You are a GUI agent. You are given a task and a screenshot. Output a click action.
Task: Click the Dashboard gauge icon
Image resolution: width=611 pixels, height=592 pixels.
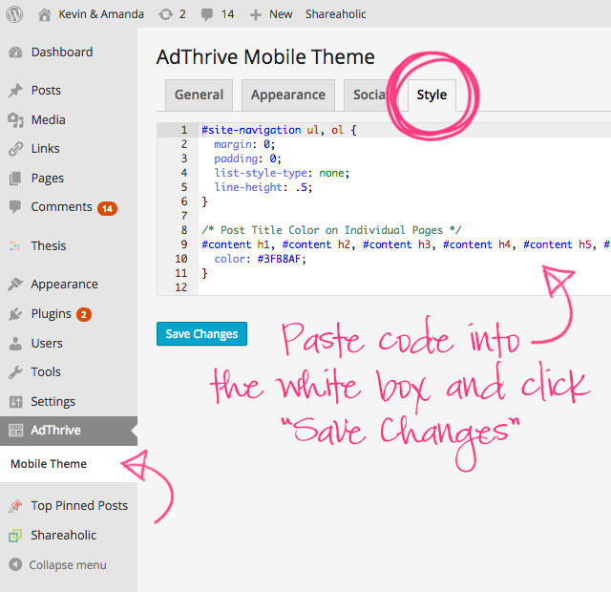point(15,53)
